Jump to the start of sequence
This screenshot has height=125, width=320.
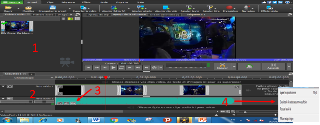pyautogui.click(x=88, y=68)
